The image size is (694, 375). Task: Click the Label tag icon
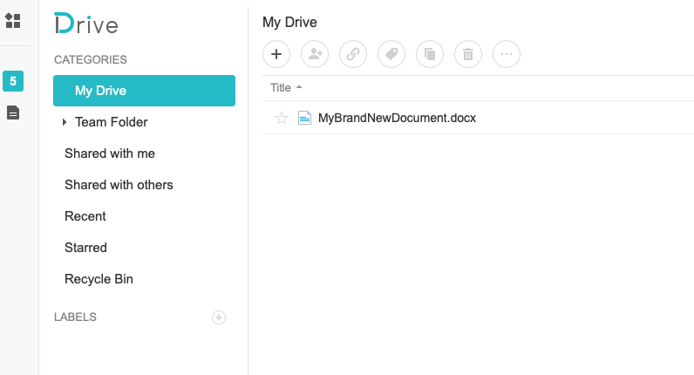click(x=391, y=54)
